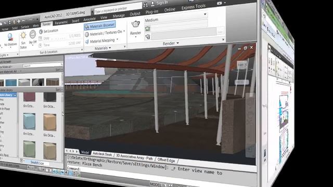Screen dimensions: 333x187
Task: Click the Swatch Size slider control
Action: pos(37,163)
